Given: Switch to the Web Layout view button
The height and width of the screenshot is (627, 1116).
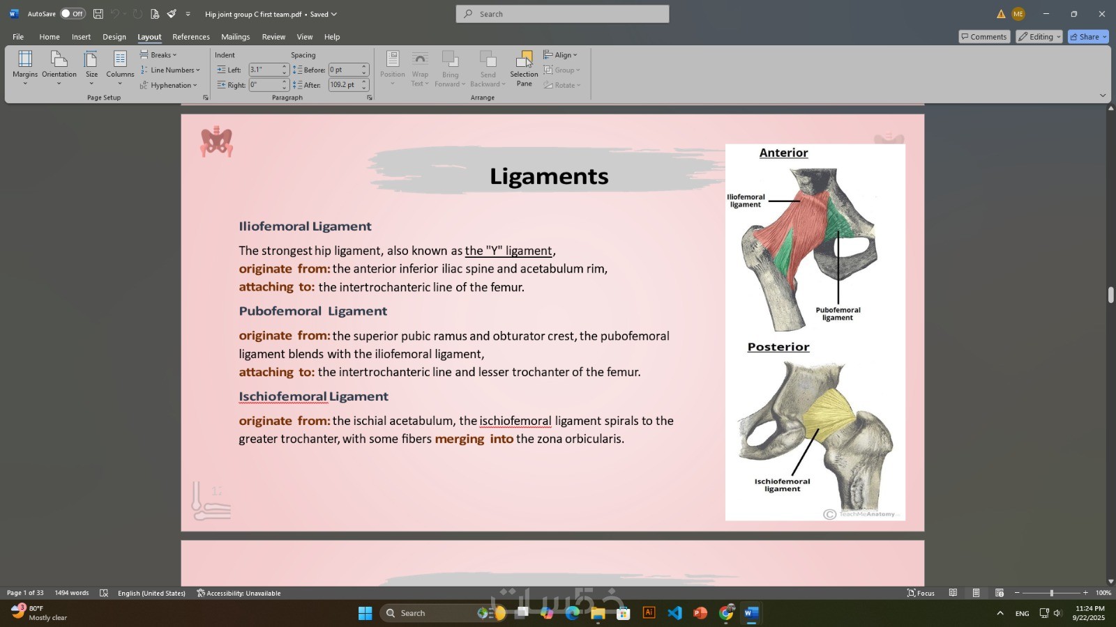Looking at the screenshot, I should pyautogui.click(x=1000, y=593).
